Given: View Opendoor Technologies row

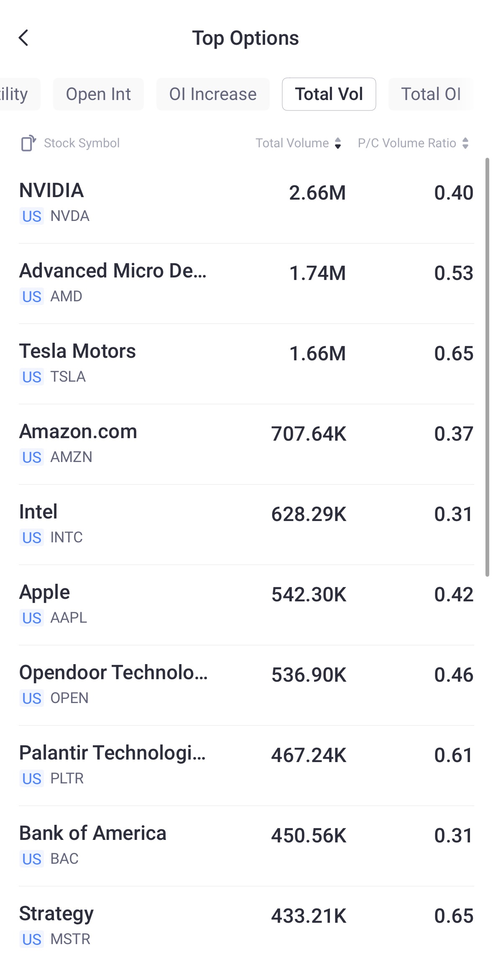Looking at the screenshot, I should pyautogui.click(x=246, y=685).
